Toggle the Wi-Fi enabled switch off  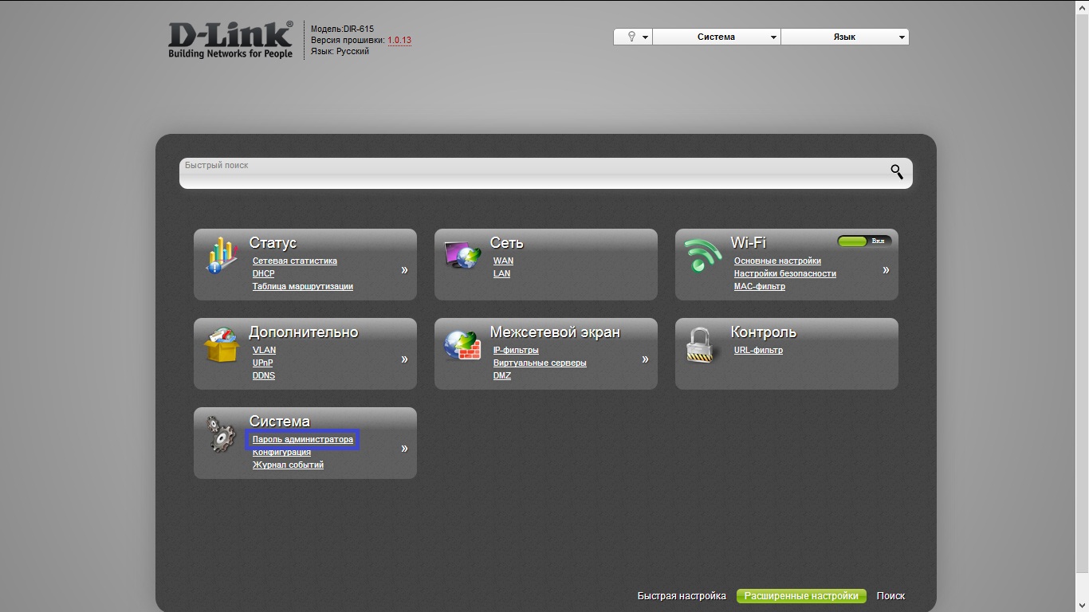[x=864, y=241]
